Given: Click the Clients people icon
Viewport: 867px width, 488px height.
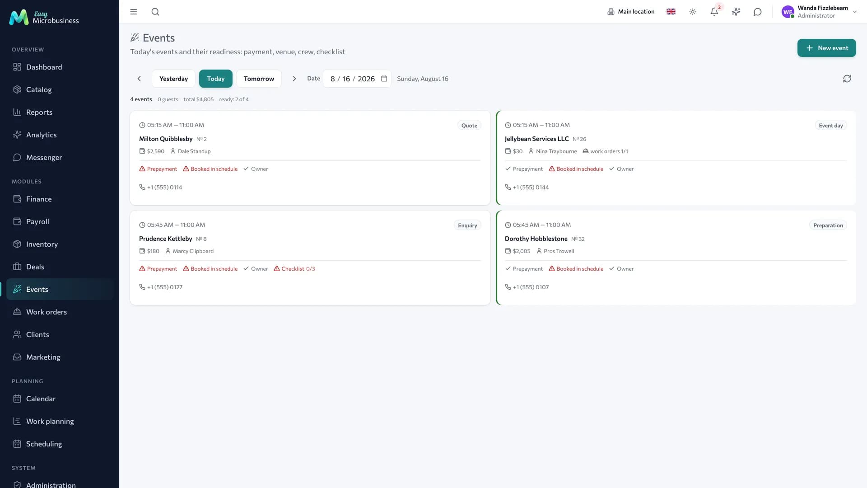Looking at the screenshot, I should 17,334.
